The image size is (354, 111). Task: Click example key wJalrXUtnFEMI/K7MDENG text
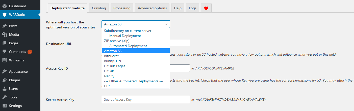[231, 100]
